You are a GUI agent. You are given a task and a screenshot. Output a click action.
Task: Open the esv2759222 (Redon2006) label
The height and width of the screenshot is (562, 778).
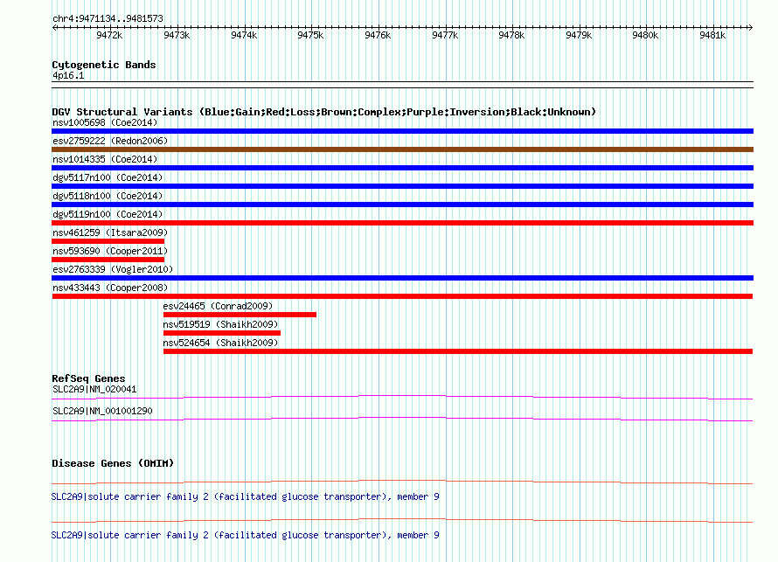pos(110,141)
